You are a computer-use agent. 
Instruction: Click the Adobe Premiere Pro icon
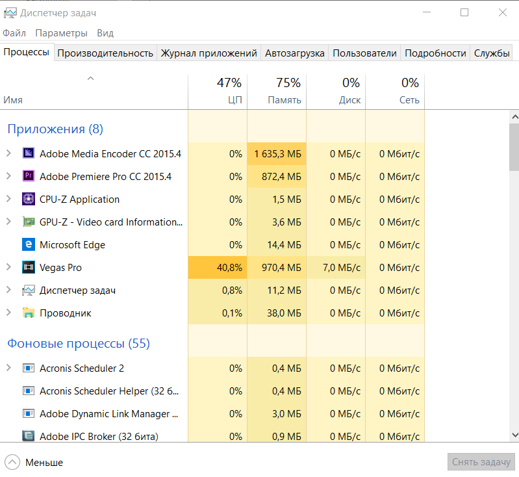[29, 176]
